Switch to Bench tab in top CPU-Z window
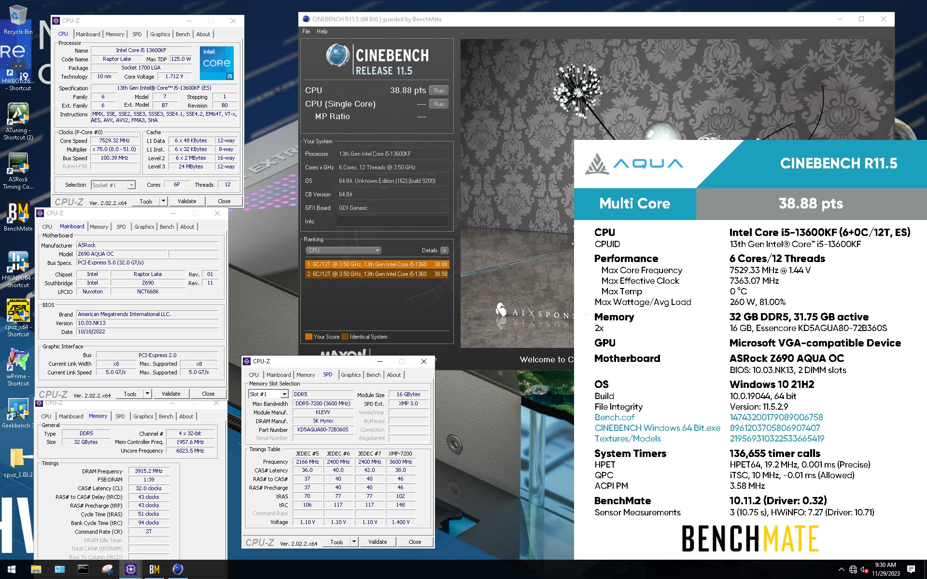 click(x=183, y=34)
